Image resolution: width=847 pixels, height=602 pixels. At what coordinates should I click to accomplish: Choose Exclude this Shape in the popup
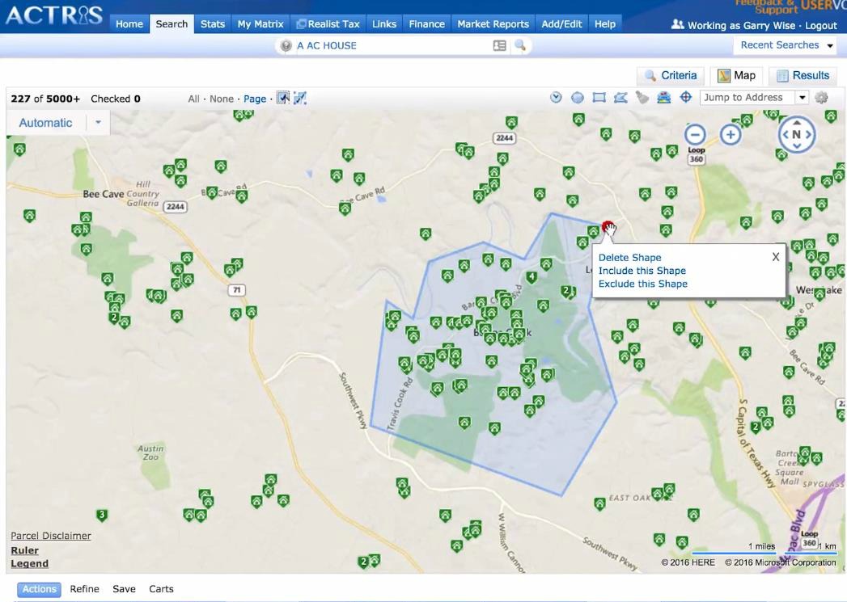[x=642, y=283]
